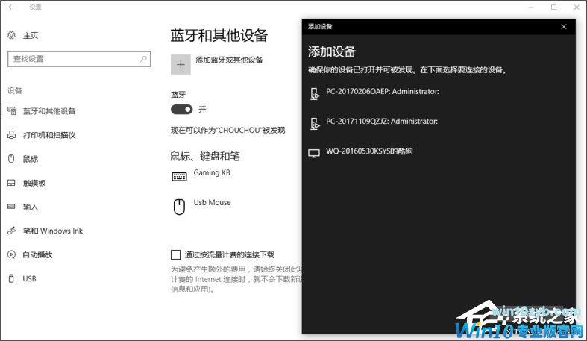Select device WQ-20160530KSYS的酷狗

[369, 151]
